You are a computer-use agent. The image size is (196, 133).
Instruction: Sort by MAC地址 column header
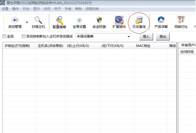[x=151, y=46]
